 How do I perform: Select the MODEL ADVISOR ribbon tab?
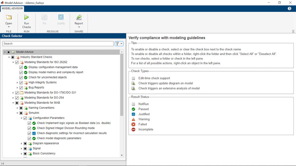pyautogui.click(x=13, y=8)
